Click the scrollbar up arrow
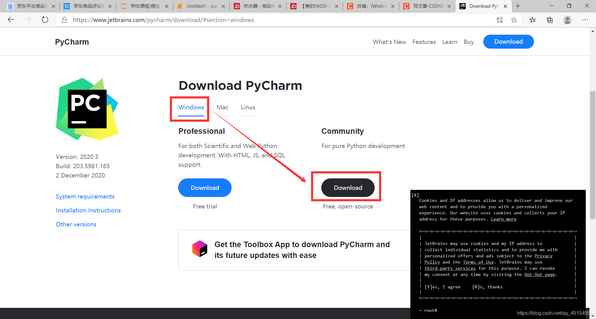Viewport: 596px width, 319px height. (x=593, y=31)
